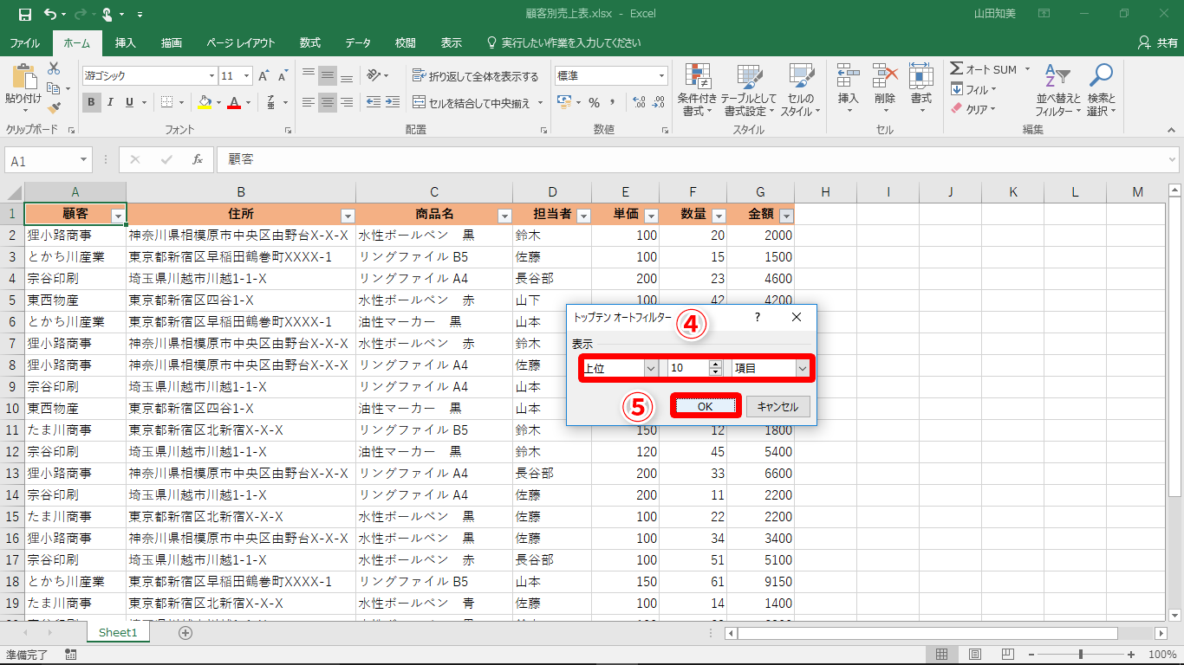Open the number format dropdown 標準

point(661,76)
